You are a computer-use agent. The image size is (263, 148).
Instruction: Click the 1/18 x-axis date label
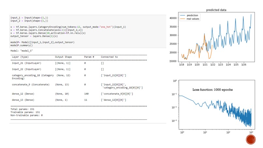click(182, 65)
